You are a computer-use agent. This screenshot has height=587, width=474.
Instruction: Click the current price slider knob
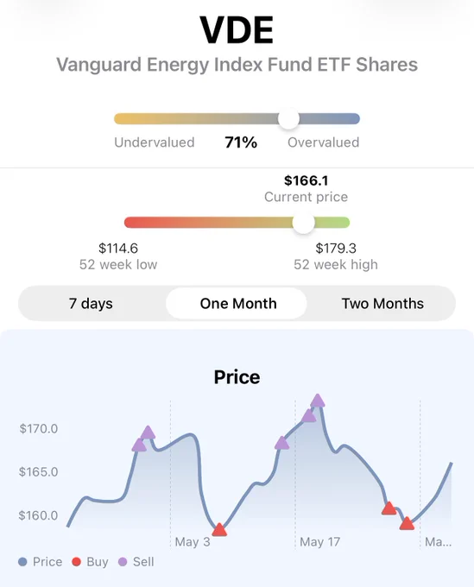pyautogui.click(x=304, y=223)
